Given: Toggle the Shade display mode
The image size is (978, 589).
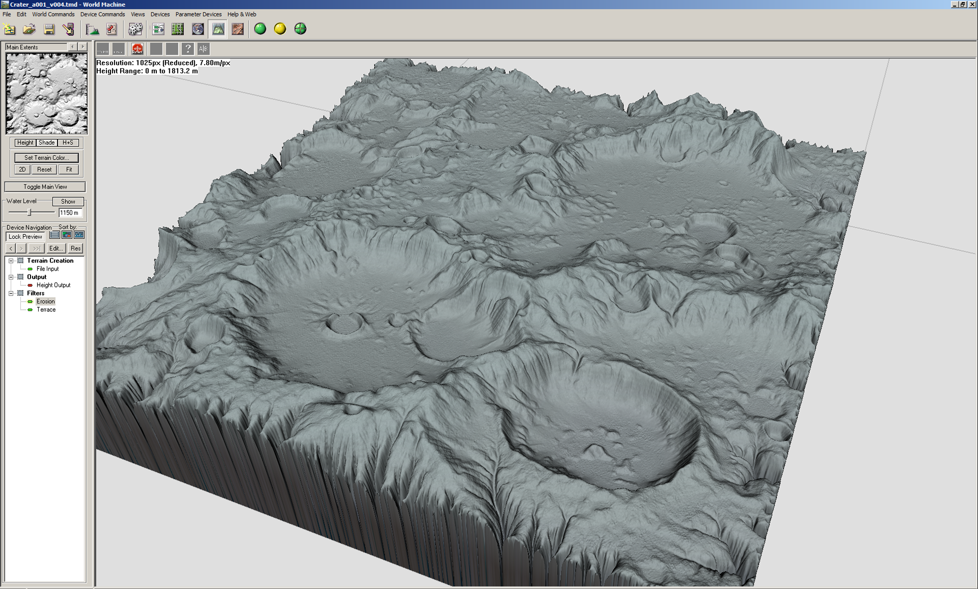Looking at the screenshot, I should (46, 143).
